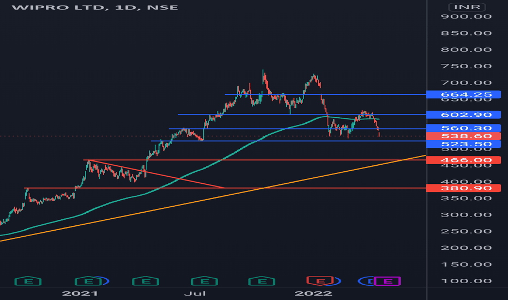Viewport: 508px width, 300px height.
Task: Select the 664.25 blue price label
Action: click(x=463, y=94)
